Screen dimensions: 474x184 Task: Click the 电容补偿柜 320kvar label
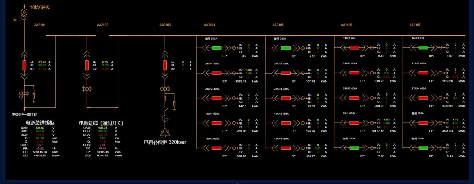165,142
